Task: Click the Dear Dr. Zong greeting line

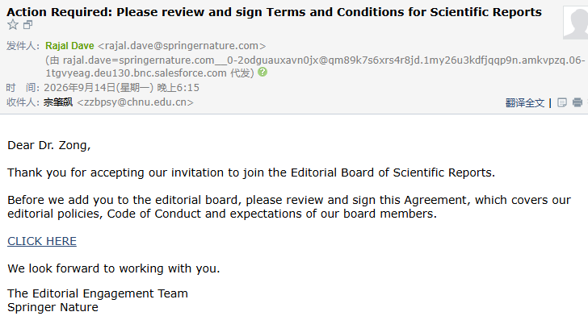Action: pos(49,145)
